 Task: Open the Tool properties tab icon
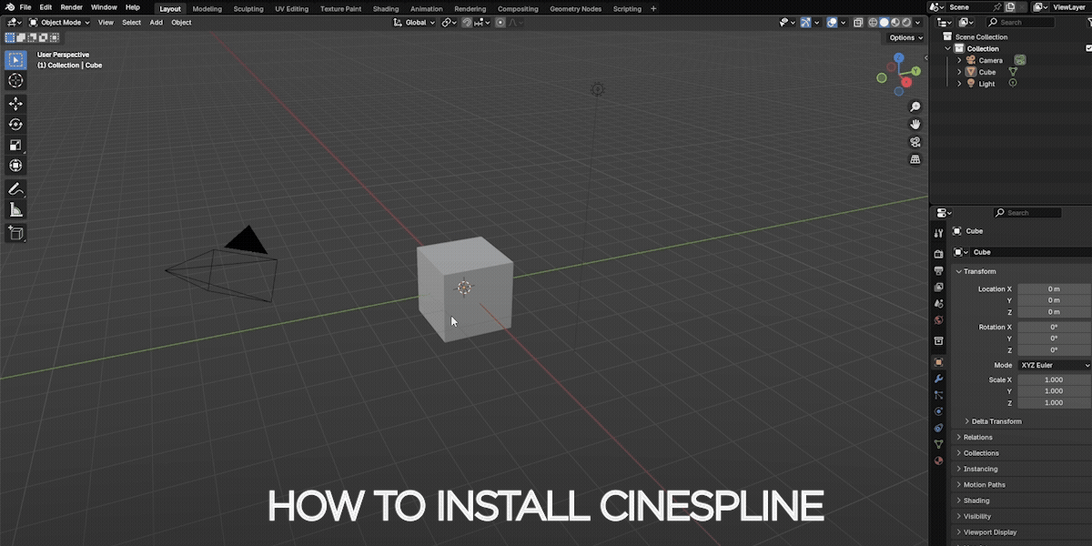pos(938,233)
